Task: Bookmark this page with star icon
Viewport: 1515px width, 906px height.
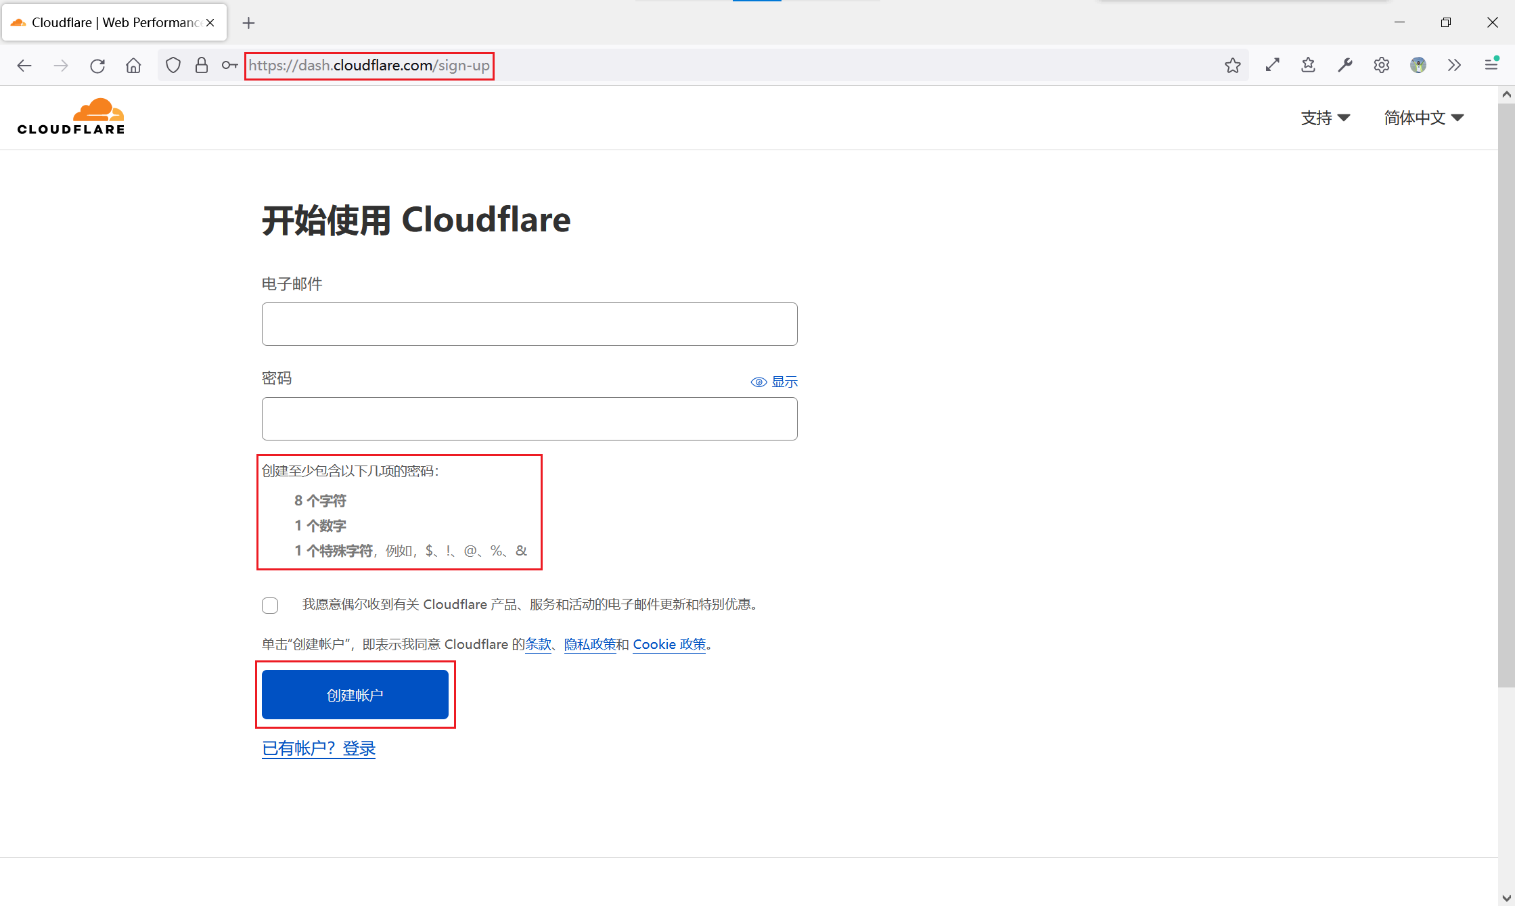Action: (x=1232, y=66)
